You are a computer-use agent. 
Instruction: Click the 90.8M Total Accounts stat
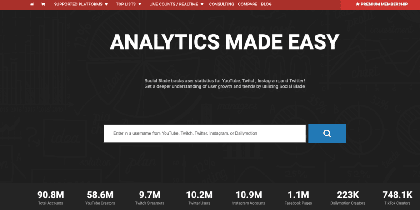pyautogui.click(x=50, y=198)
